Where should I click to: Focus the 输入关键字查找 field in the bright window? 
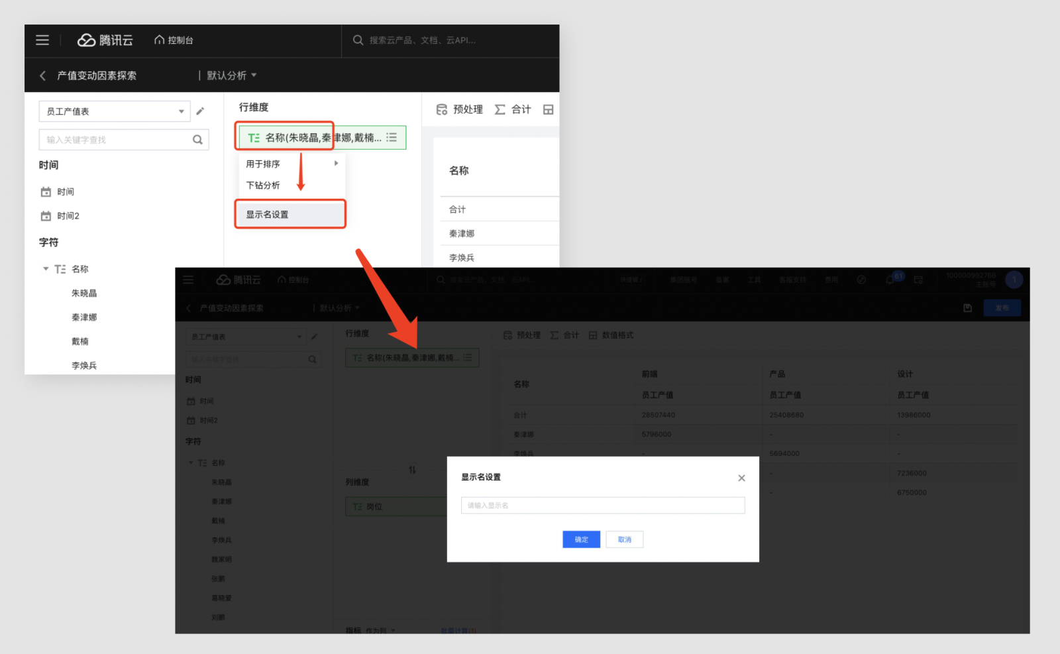point(124,140)
